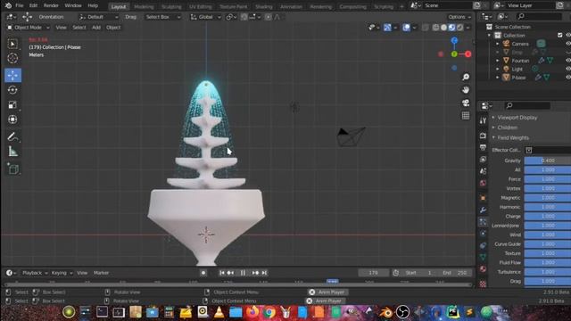This screenshot has height=321, width=571.
Task: Open the Playback dropdown in timeline
Action: pos(35,273)
